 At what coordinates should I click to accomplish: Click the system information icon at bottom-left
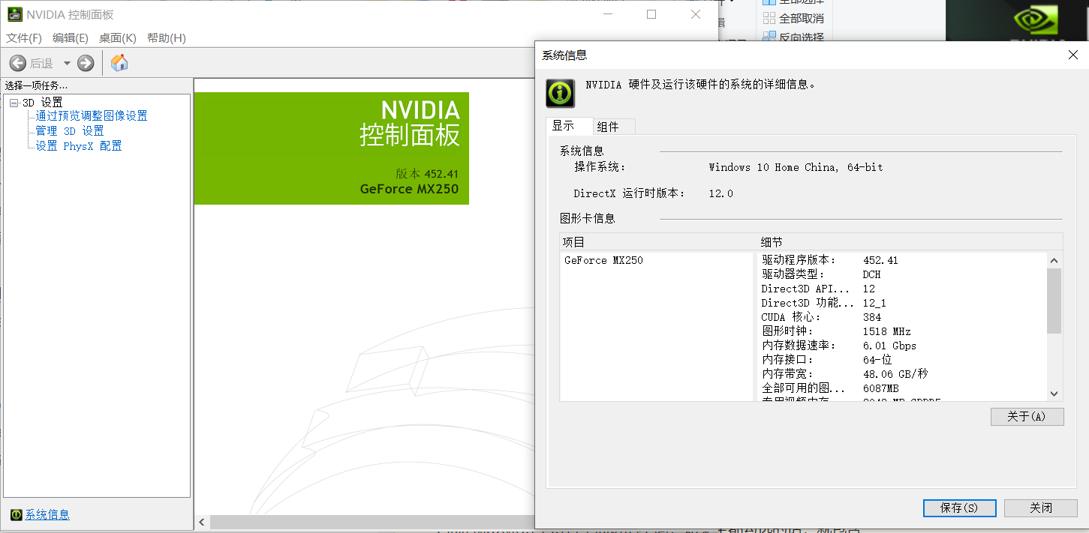[17, 514]
